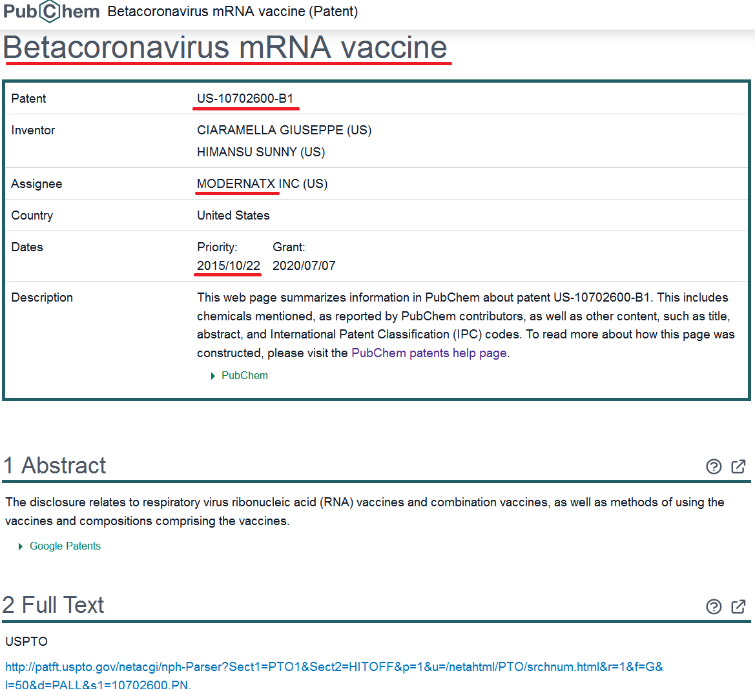This screenshot has width=755, height=691.
Task: Open the PubChem patents help page link
Action: 429,353
